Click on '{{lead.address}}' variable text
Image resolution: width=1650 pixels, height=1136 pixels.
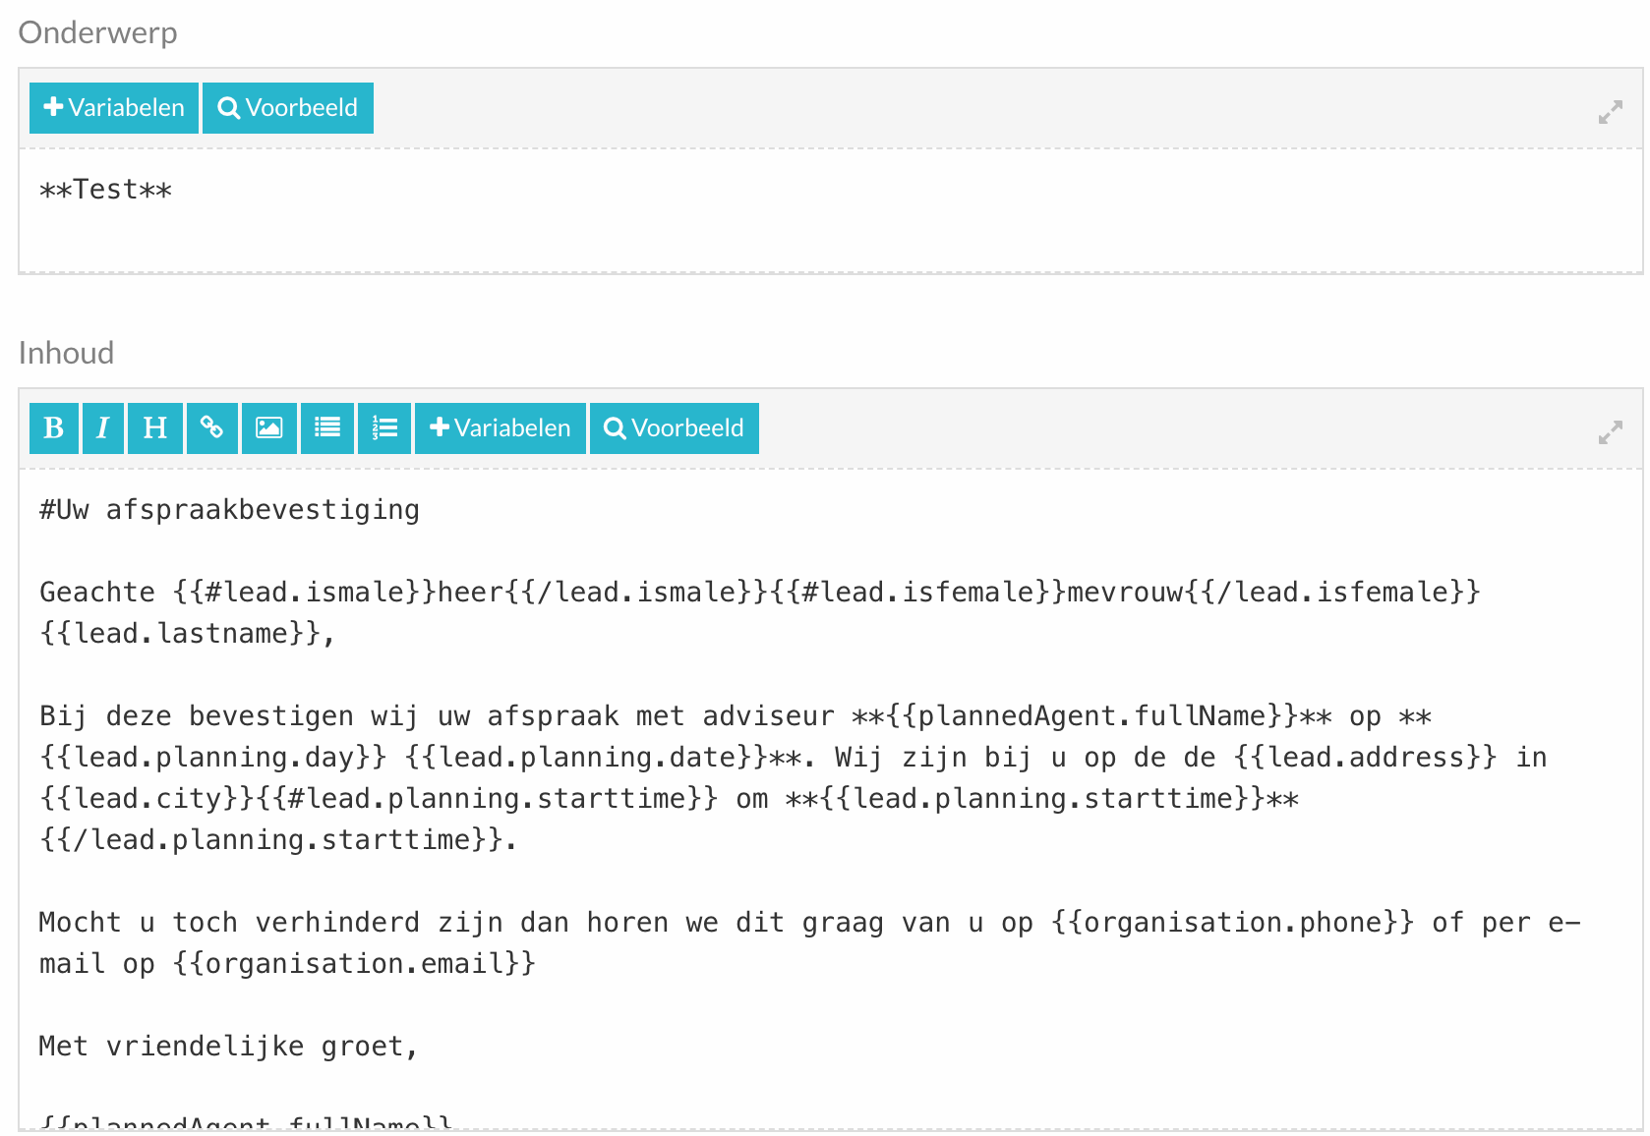[1365, 758]
